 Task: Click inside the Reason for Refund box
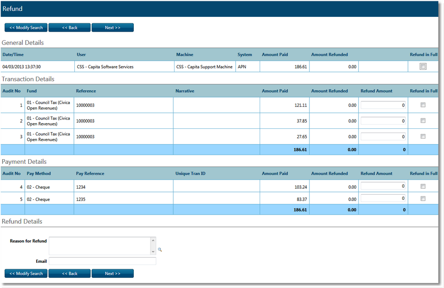pyautogui.click(x=101, y=245)
